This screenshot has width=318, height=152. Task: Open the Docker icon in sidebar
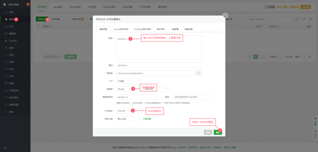pos(6,41)
